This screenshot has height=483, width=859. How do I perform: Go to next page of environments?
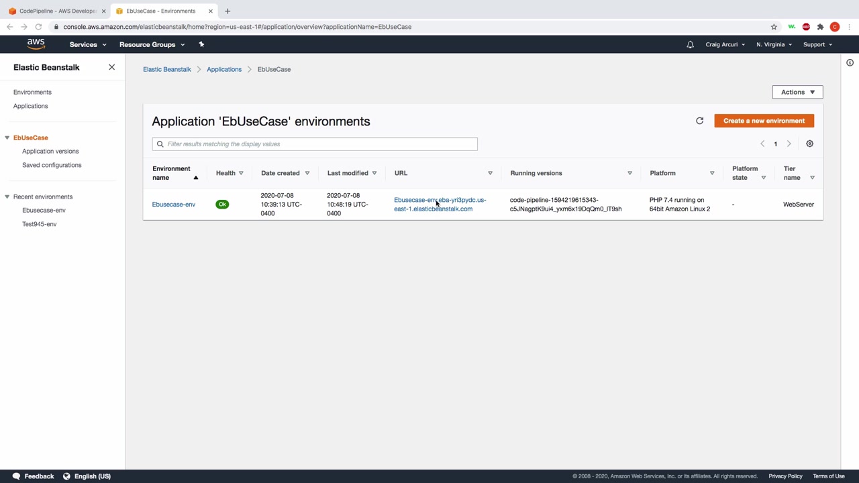click(x=789, y=144)
